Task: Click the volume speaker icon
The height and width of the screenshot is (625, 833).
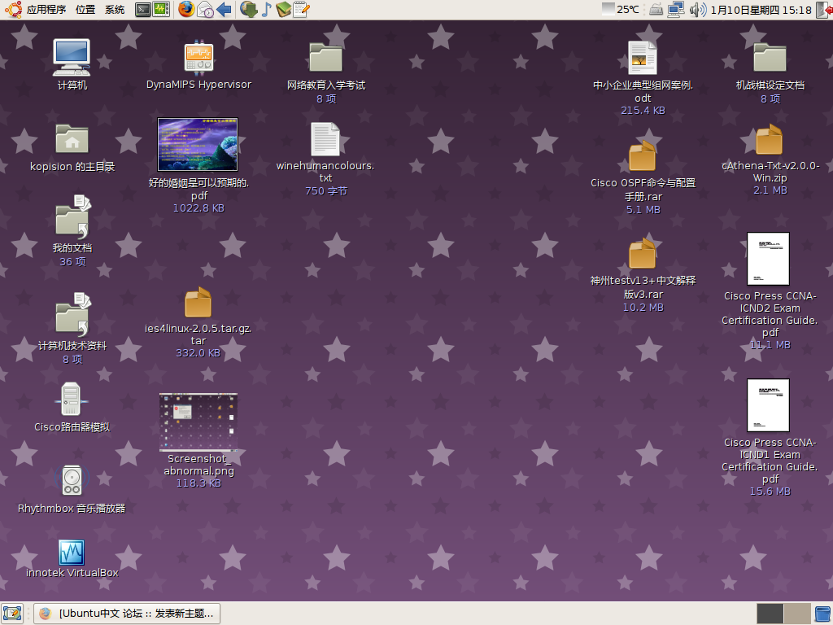Action: pos(697,10)
